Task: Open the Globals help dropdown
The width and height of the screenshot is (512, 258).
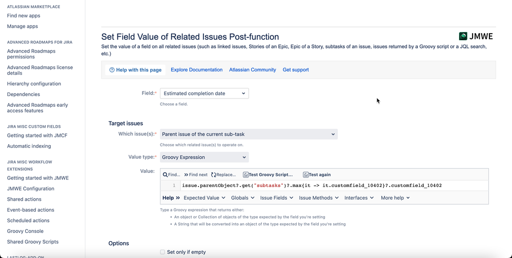Action: pos(242,198)
